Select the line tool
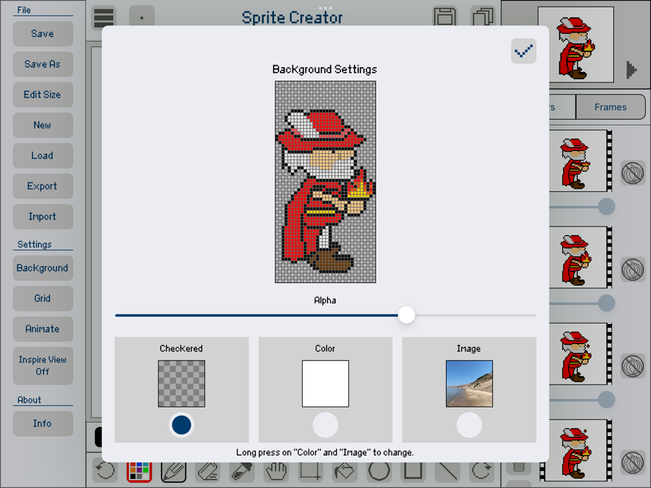 pyautogui.click(x=447, y=472)
